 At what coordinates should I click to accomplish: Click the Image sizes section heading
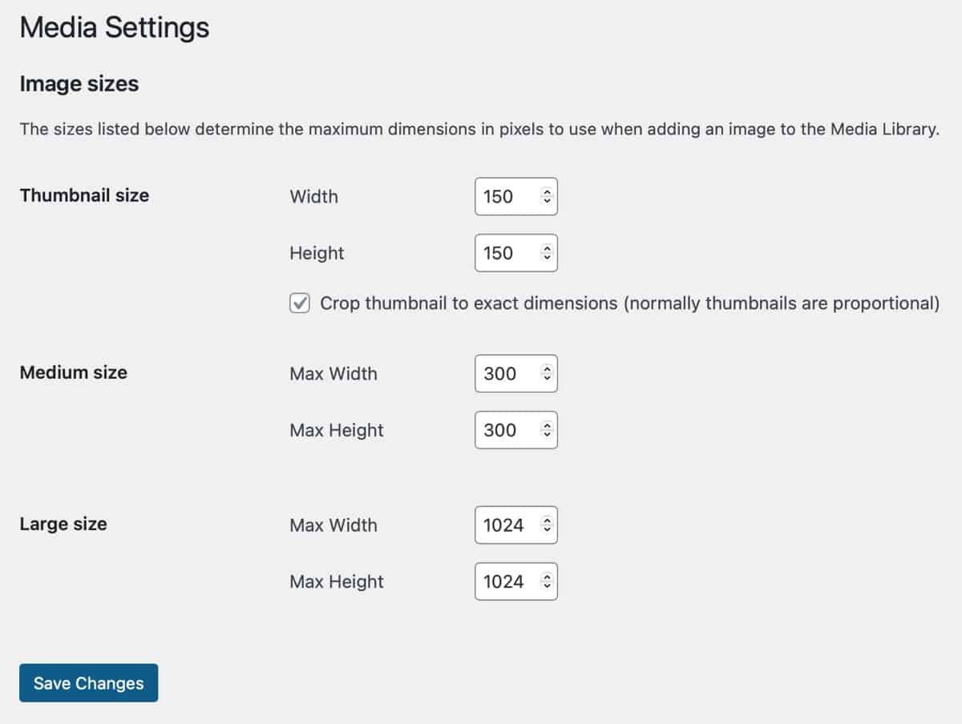pos(79,84)
